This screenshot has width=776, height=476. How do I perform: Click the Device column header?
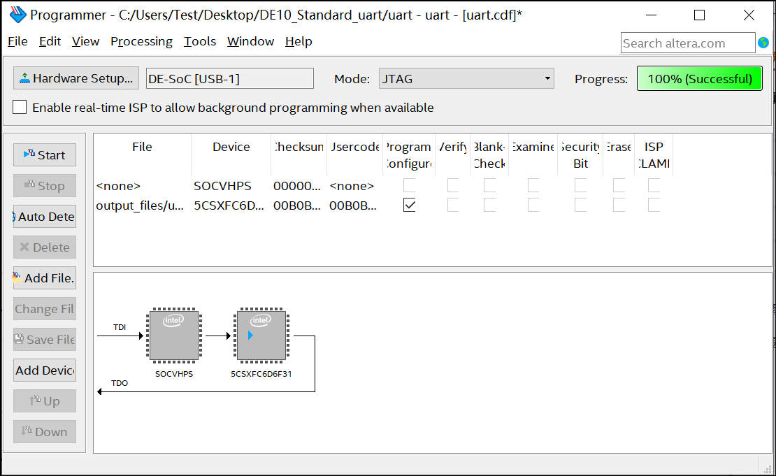[x=231, y=154]
